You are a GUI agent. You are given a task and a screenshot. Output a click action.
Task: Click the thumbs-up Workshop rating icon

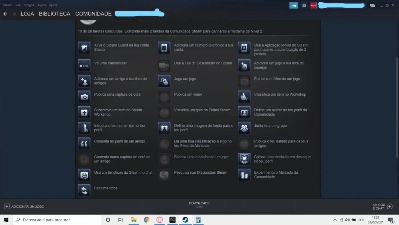[244, 97]
